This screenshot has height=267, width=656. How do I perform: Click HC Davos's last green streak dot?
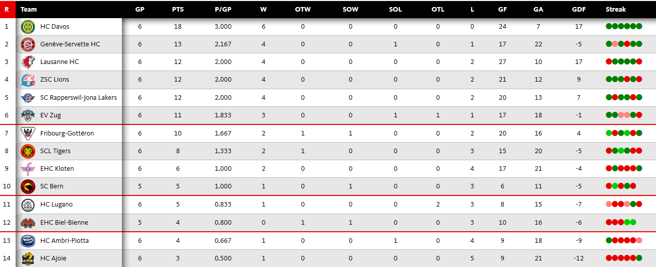point(639,27)
